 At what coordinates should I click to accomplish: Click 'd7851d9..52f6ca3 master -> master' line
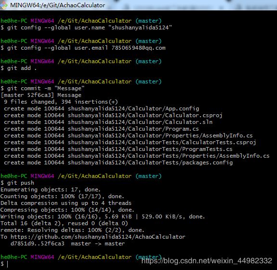[x=68, y=243]
